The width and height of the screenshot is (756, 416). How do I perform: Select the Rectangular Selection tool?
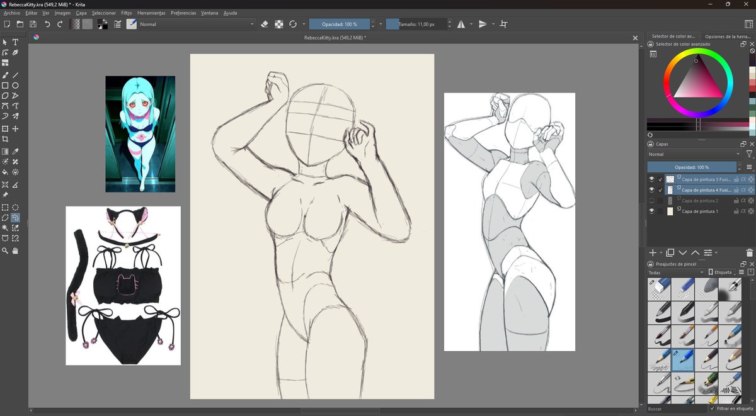[x=5, y=207]
